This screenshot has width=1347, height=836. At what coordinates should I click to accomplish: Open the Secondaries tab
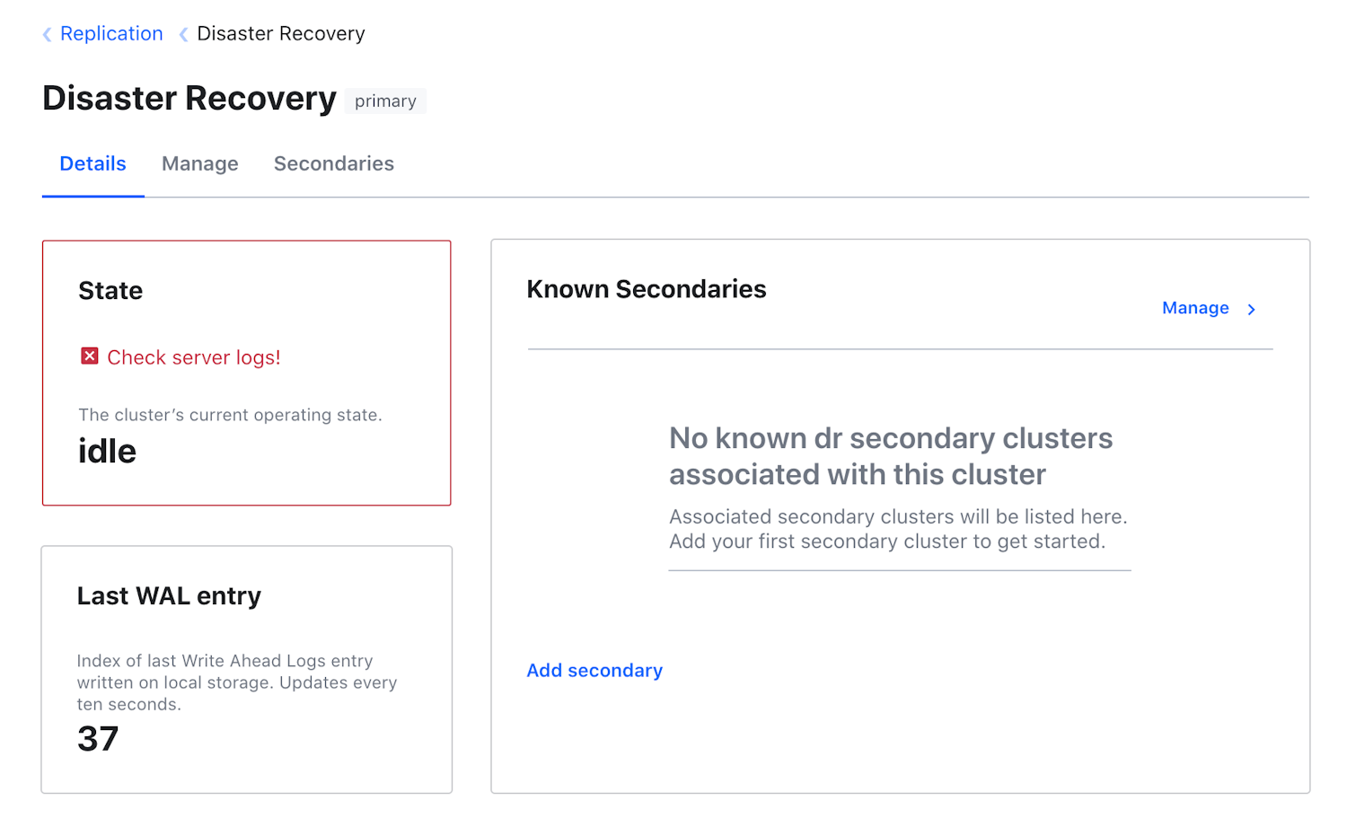tap(333, 163)
